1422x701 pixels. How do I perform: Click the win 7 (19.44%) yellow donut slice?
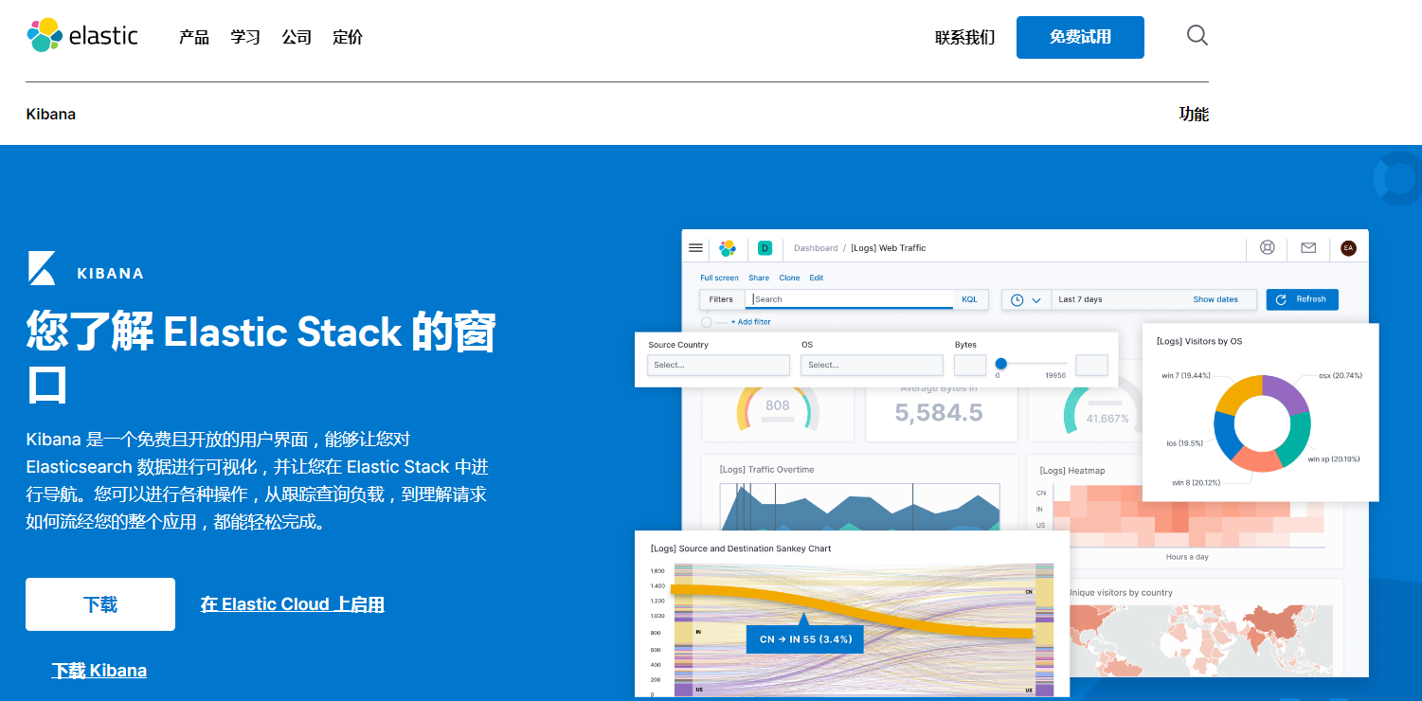(1239, 392)
